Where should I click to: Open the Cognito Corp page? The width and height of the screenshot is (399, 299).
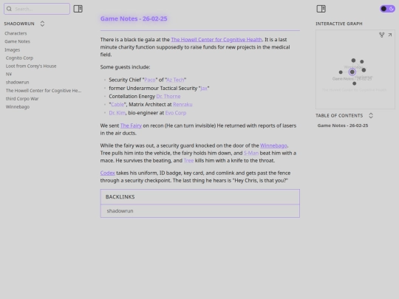tap(19, 58)
